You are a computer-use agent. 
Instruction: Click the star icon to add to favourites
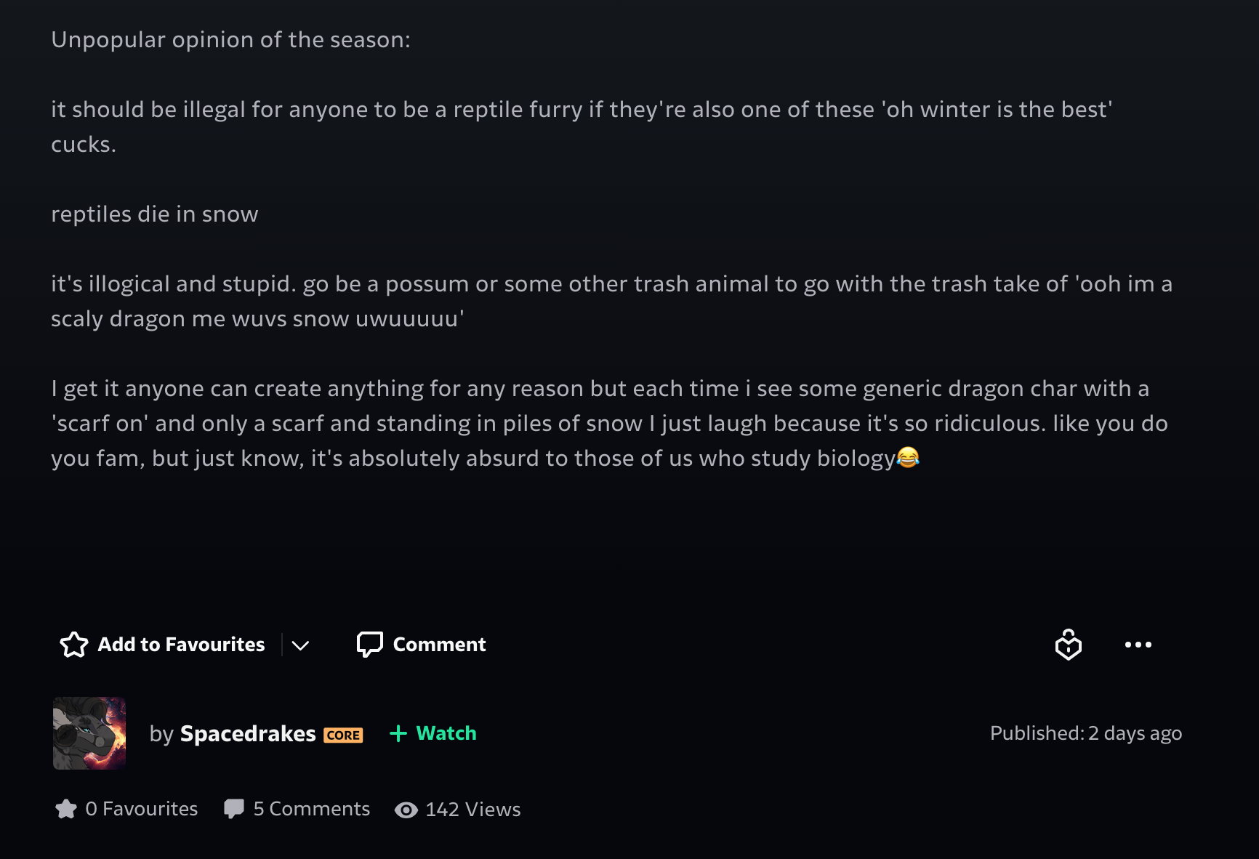pos(74,645)
